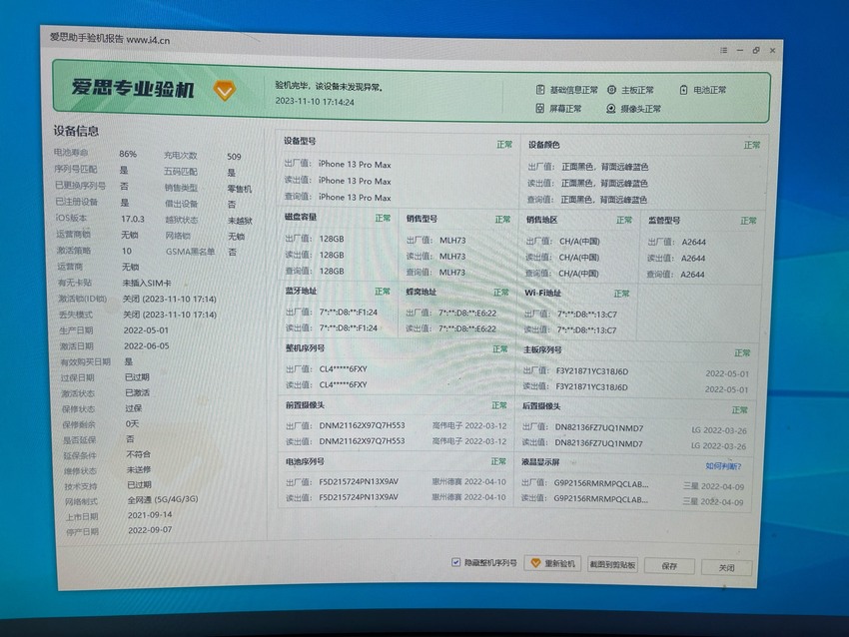The height and width of the screenshot is (637, 849).
Task: Click the 磁盘容量 factory value 128GB
Action: (332, 239)
